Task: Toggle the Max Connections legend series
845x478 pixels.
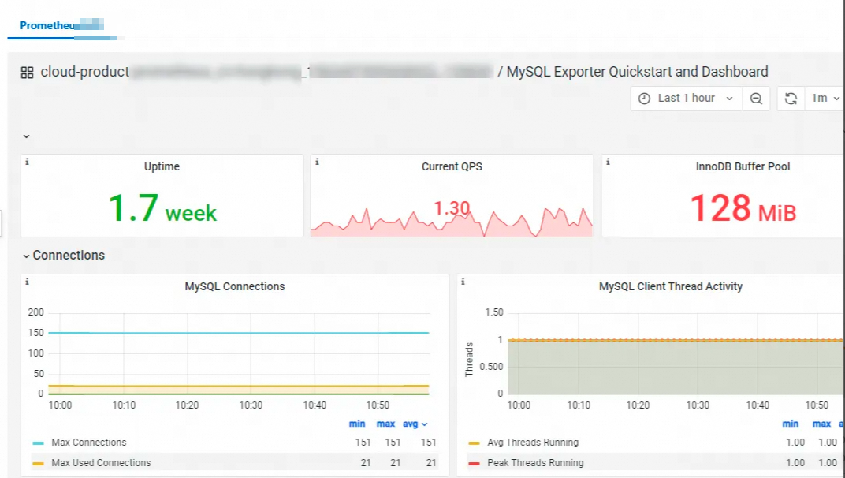Action: tap(89, 443)
